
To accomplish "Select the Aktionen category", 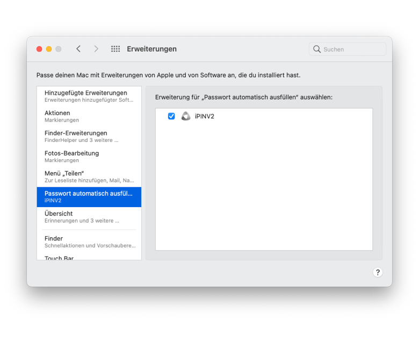I will click(89, 116).
